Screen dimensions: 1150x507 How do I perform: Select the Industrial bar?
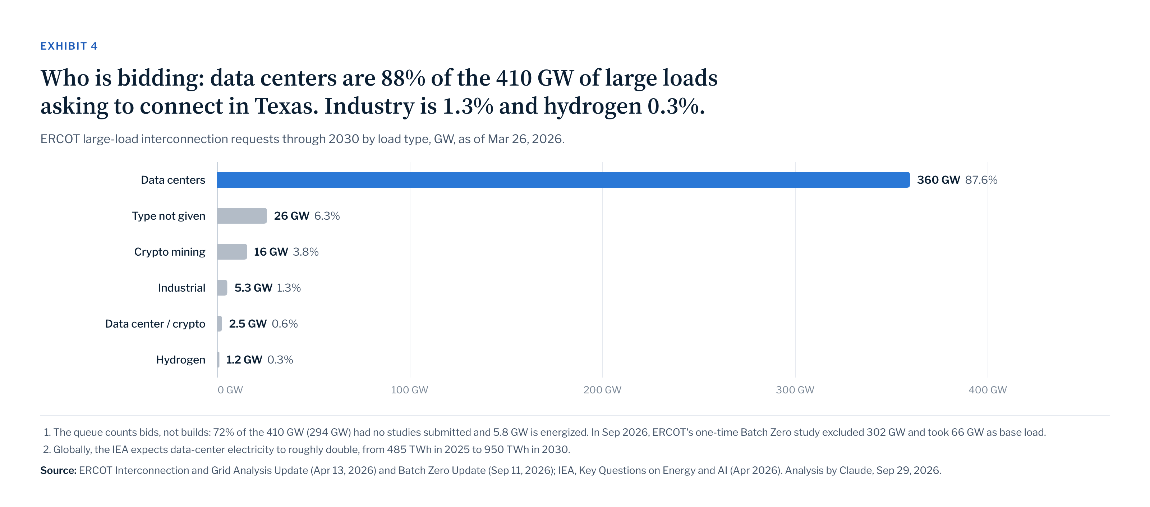222,288
